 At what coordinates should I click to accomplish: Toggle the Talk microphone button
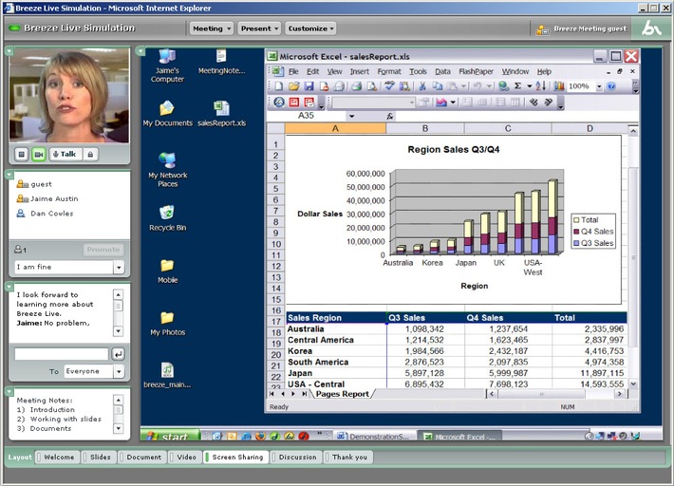tap(65, 155)
